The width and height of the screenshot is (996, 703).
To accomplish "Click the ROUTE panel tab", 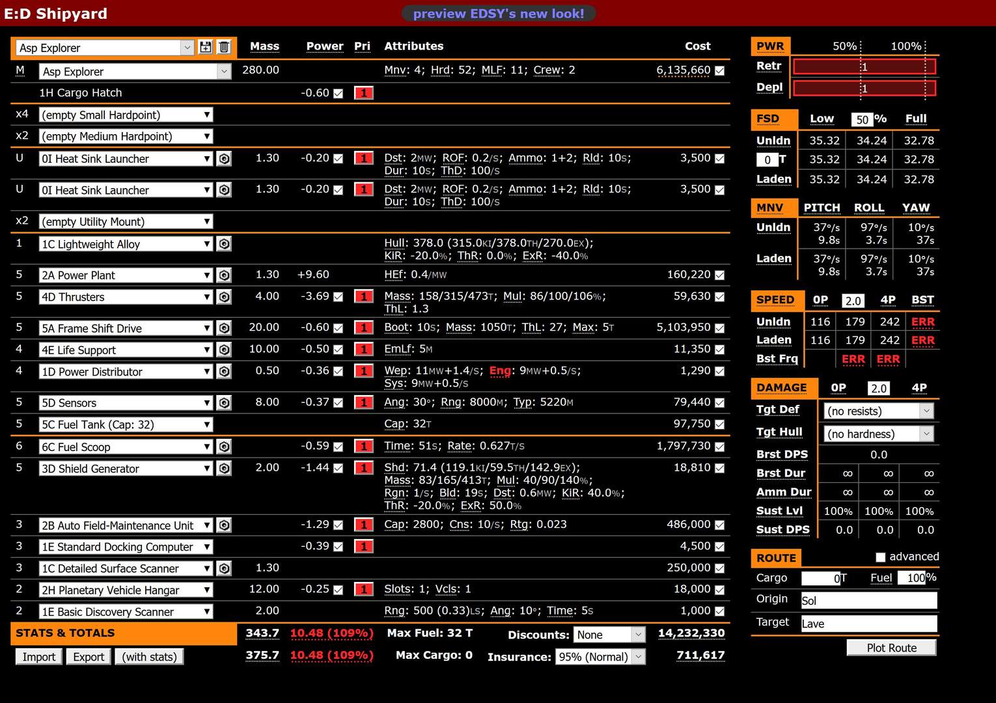I will tap(776, 558).
